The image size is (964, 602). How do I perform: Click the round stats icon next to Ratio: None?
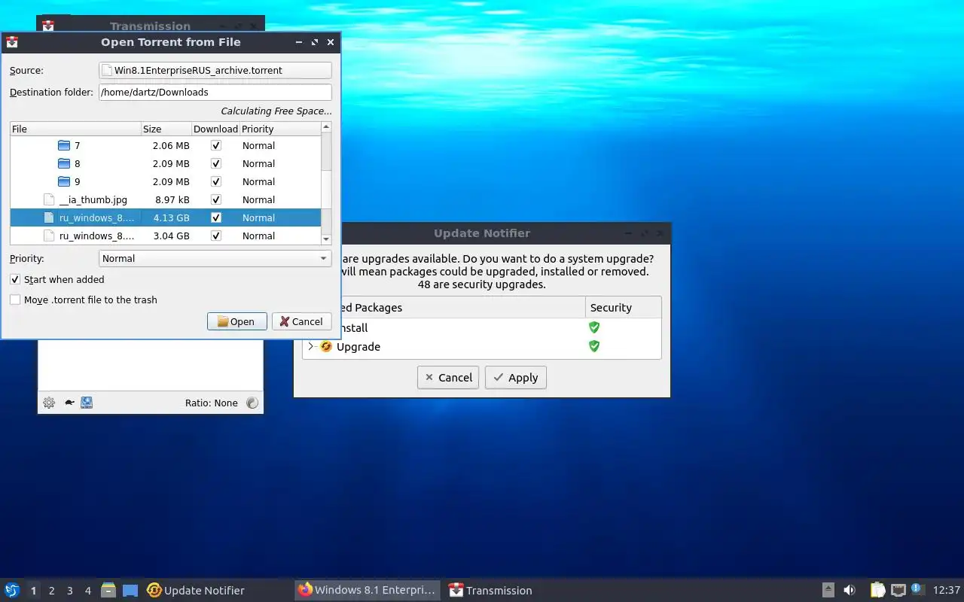pyautogui.click(x=252, y=403)
